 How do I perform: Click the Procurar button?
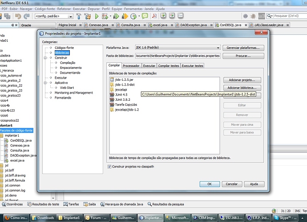pyautogui.click(x=243, y=56)
